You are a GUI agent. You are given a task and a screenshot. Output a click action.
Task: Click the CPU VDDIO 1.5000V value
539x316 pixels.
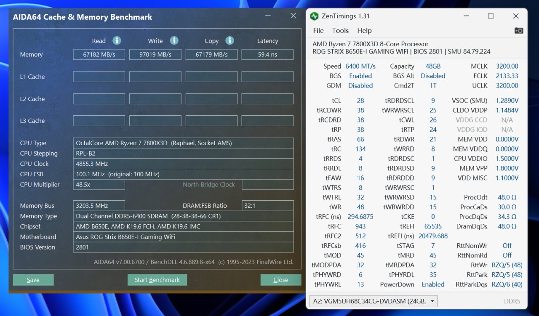[x=507, y=159]
